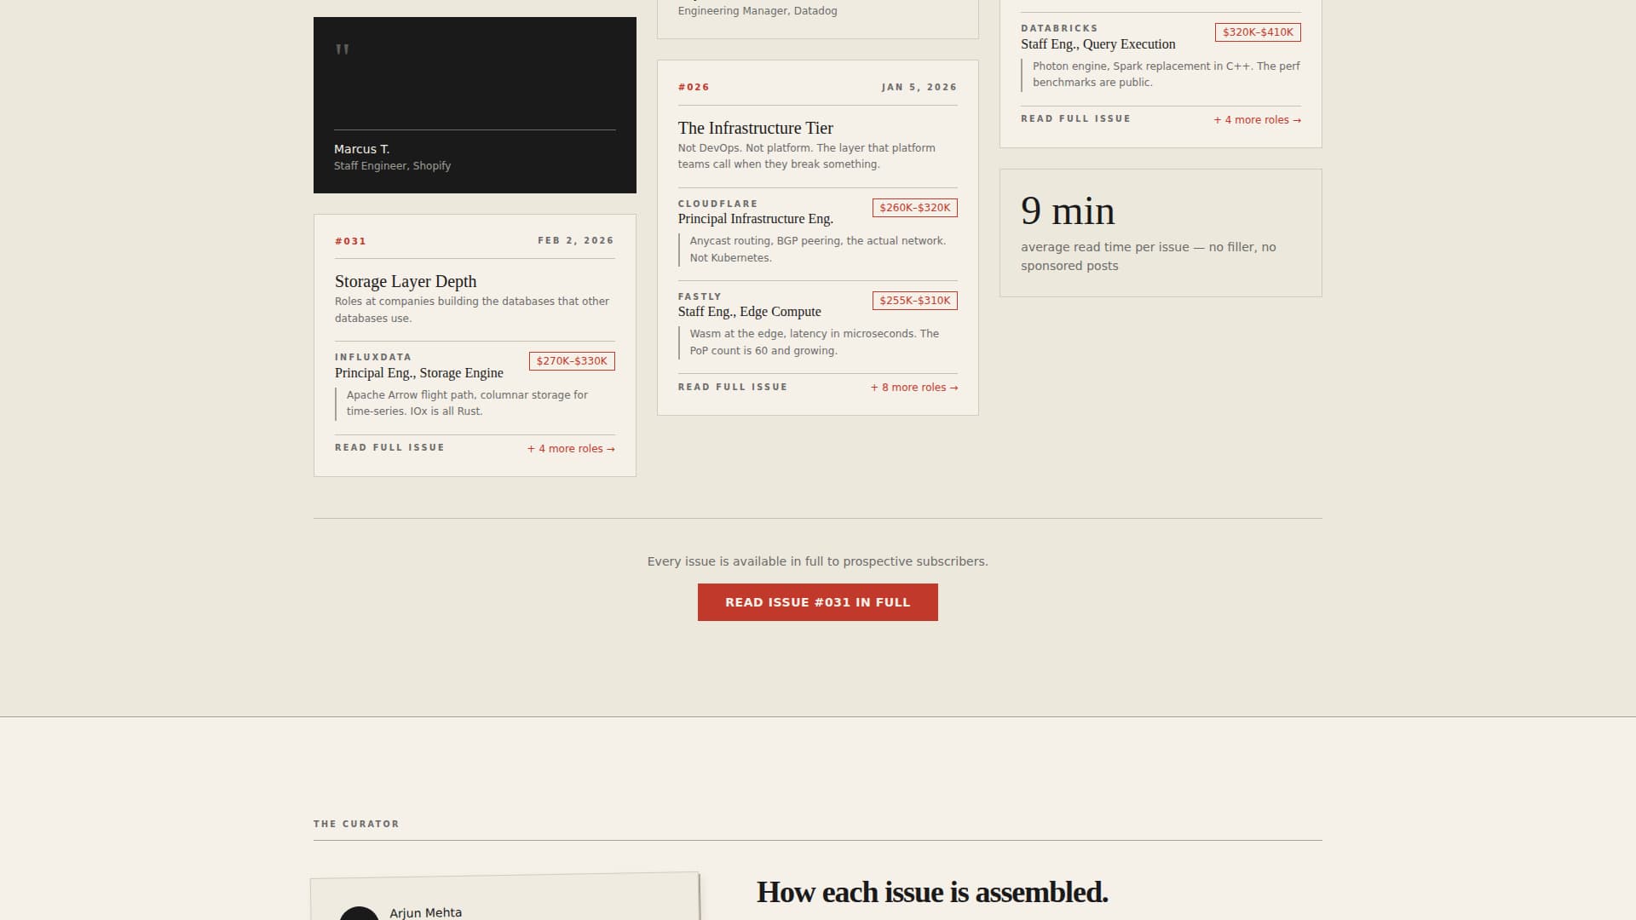Open Read Full Issue link in #031 card
Image resolution: width=1636 pixels, height=920 pixels.
click(x=389, y=448)
